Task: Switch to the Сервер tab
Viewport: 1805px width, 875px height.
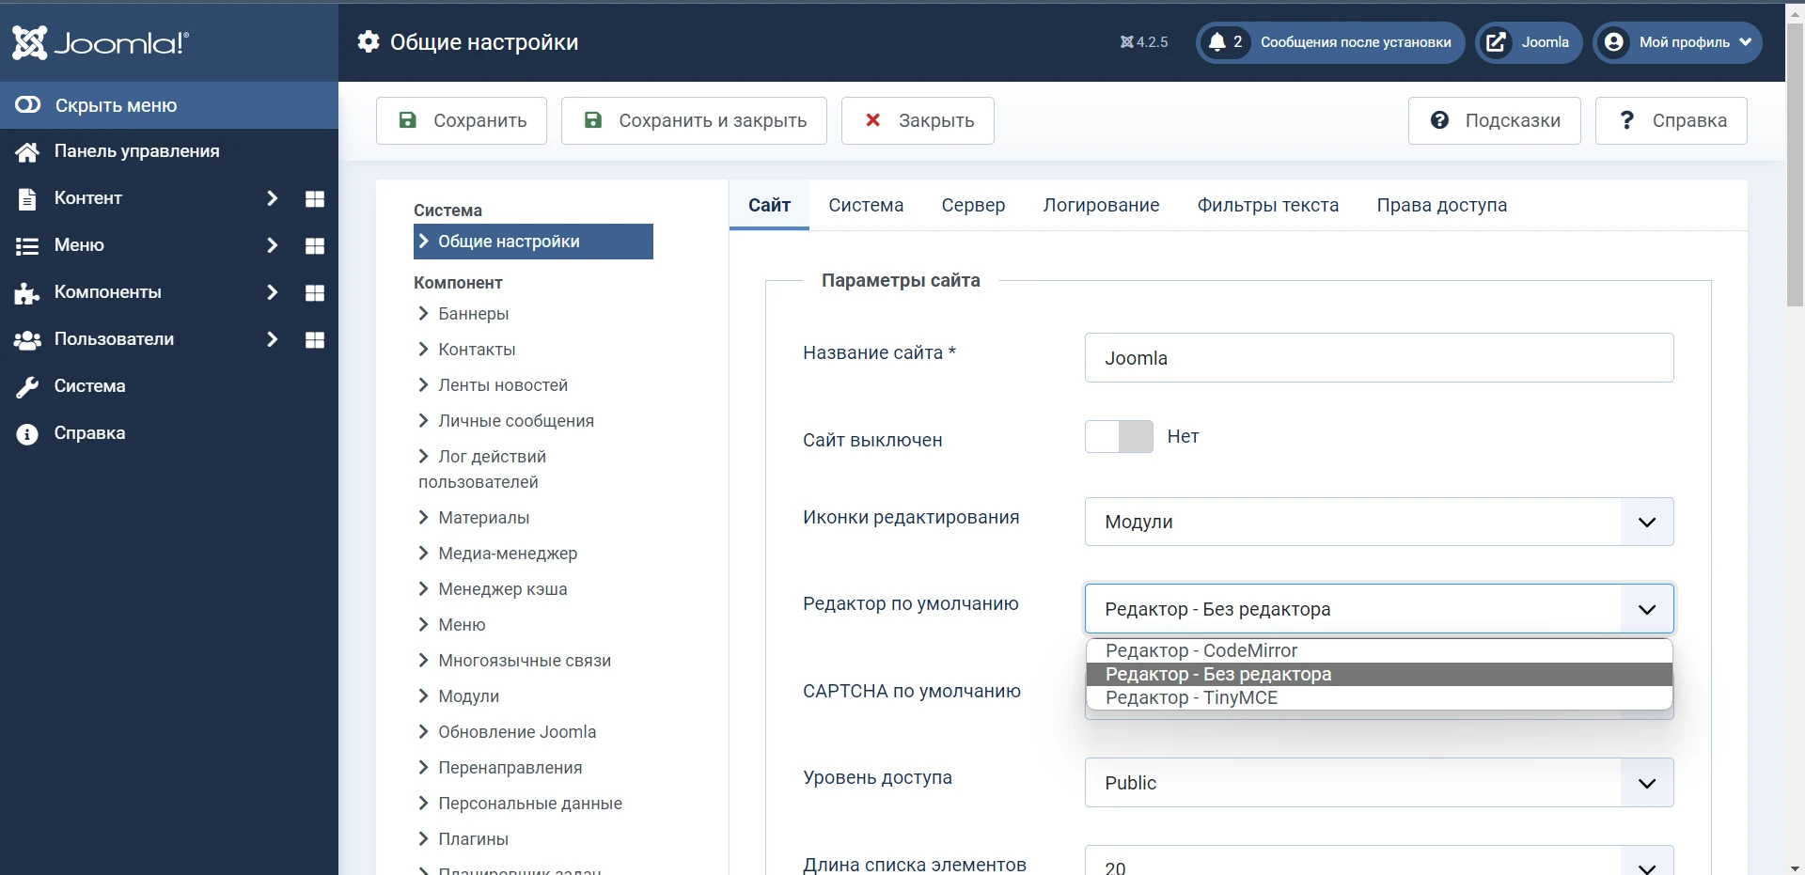Action: pos(973,205)
